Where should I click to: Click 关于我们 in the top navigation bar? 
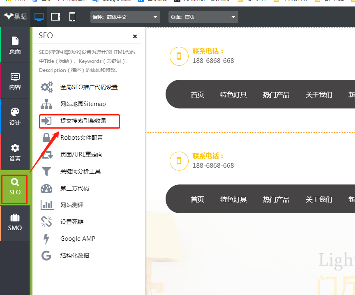319,94
